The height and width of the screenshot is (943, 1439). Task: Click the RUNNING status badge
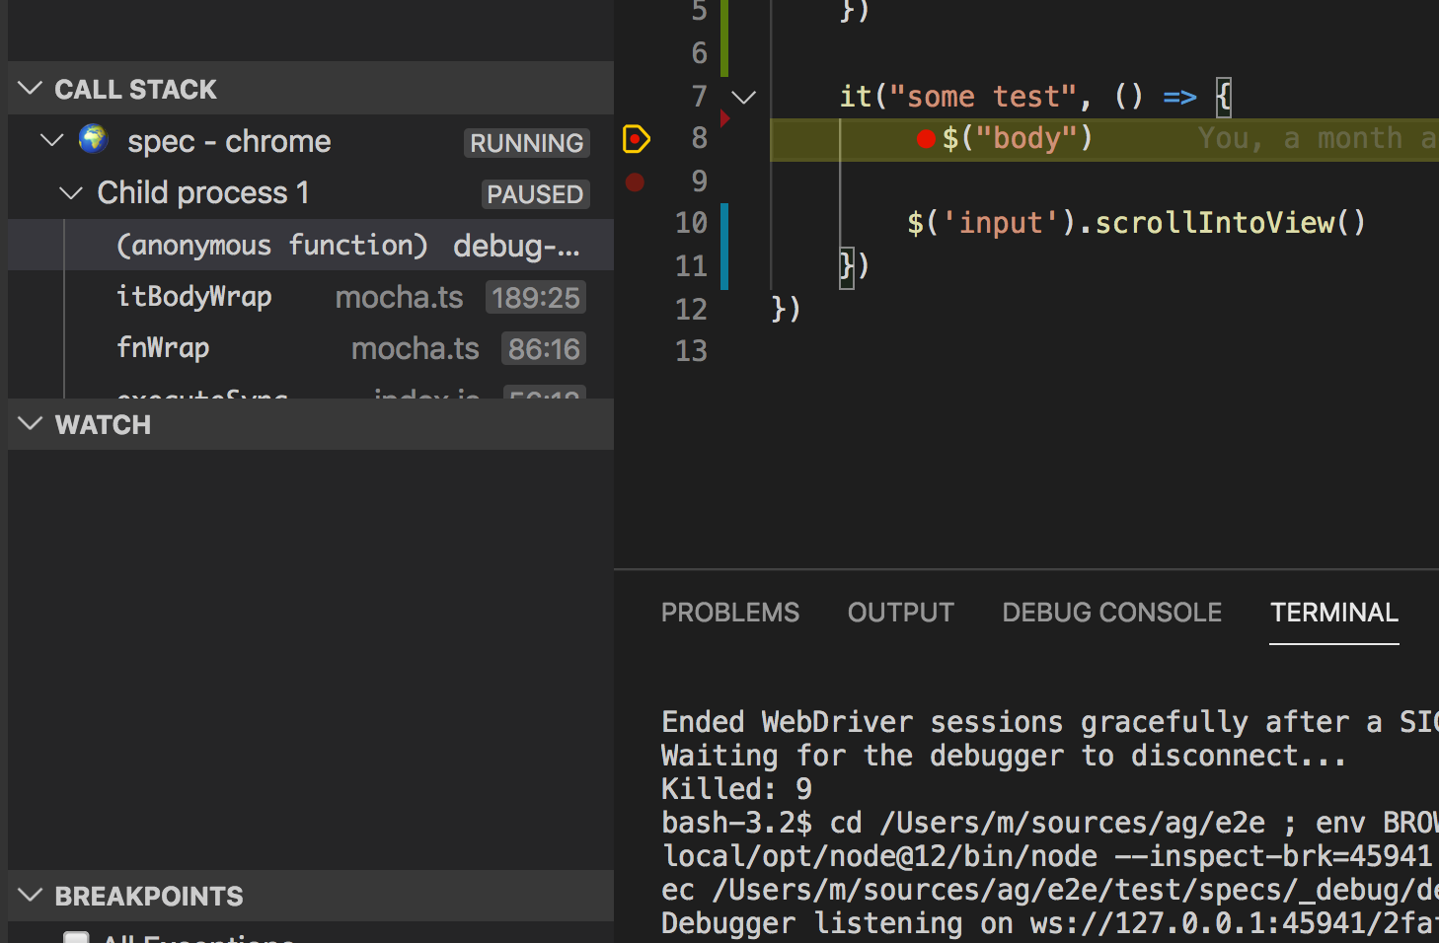point(527,143)
